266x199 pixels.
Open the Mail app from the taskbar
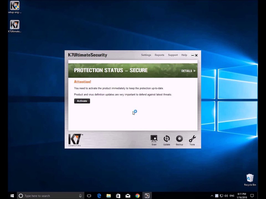point(128,196)
